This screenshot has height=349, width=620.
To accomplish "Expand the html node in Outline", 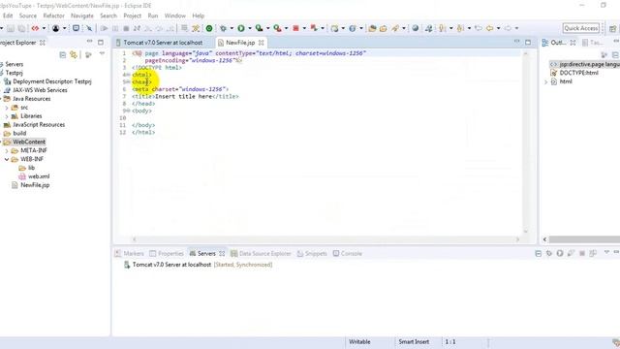I will [546, 81].
